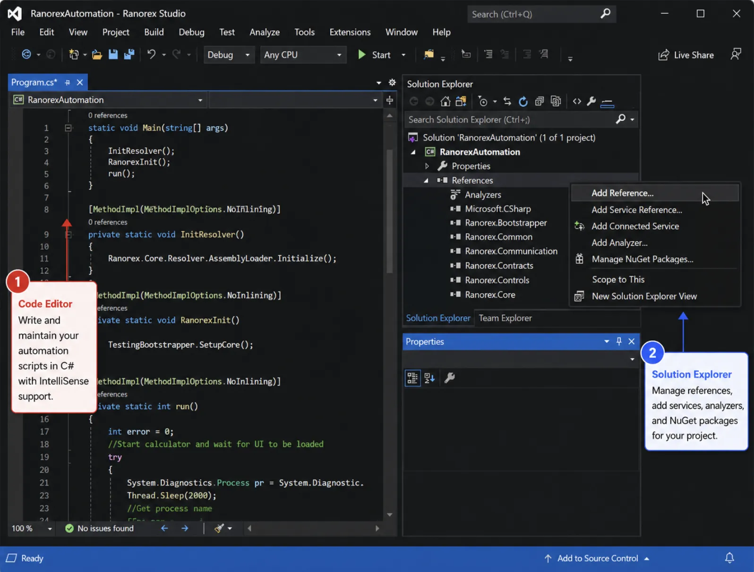Open the feedback icon at top right

tap(736, 54)
